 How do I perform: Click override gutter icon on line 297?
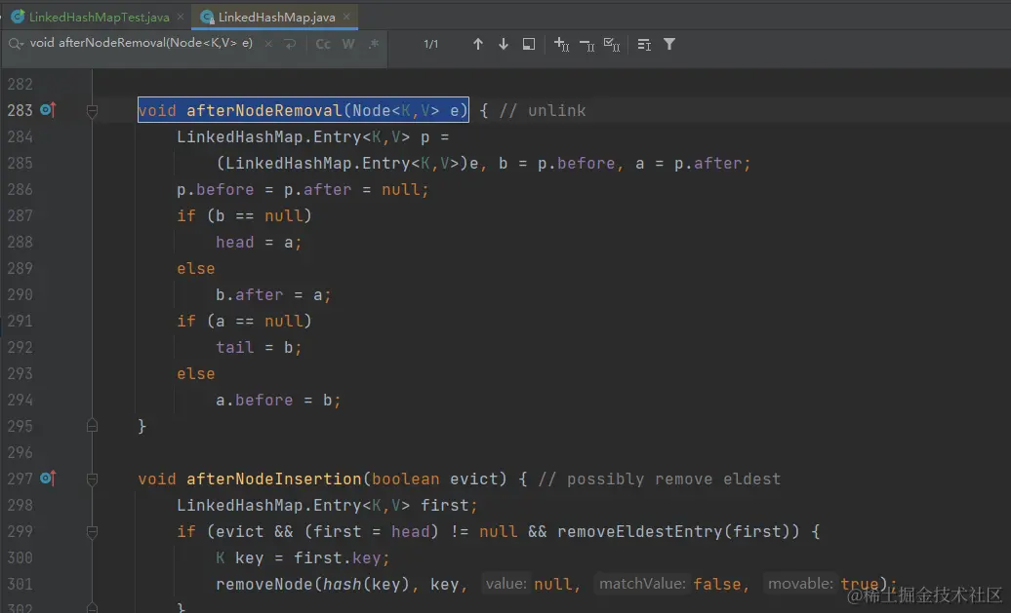(48, 479)
